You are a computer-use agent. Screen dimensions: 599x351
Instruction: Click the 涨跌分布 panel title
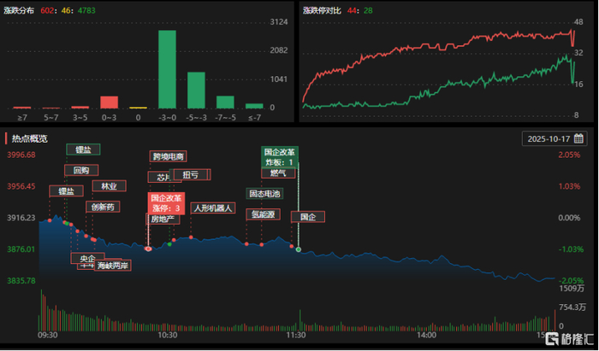tap(19, 10)
